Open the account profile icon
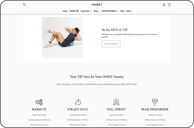Image resolution: width=194 pixels, height=128 pixels. coord(164,5)
